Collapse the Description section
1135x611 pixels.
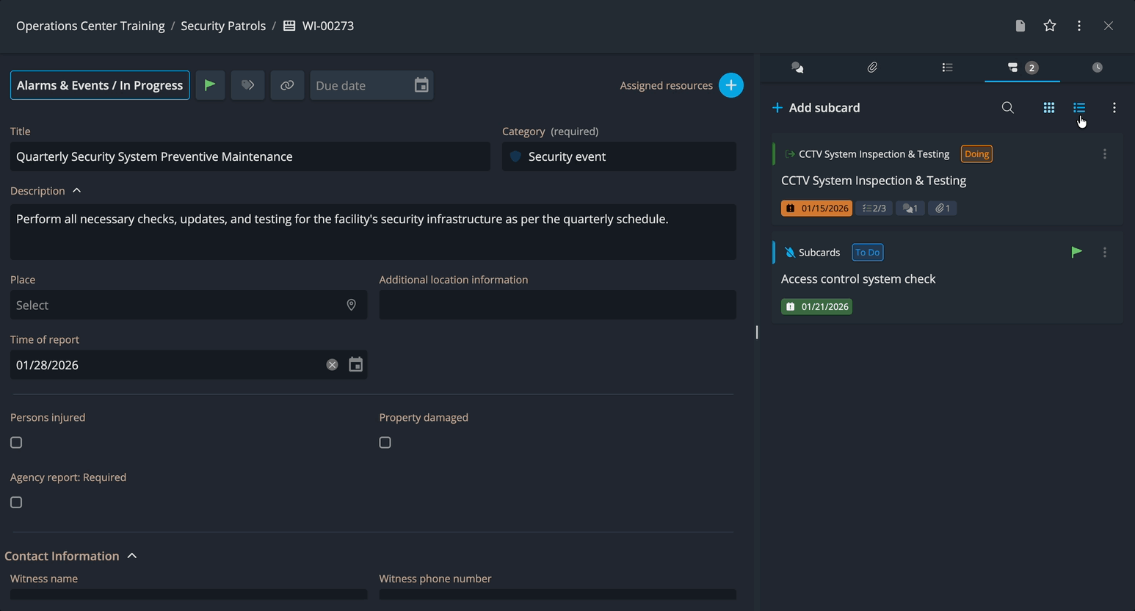(76, 191)
